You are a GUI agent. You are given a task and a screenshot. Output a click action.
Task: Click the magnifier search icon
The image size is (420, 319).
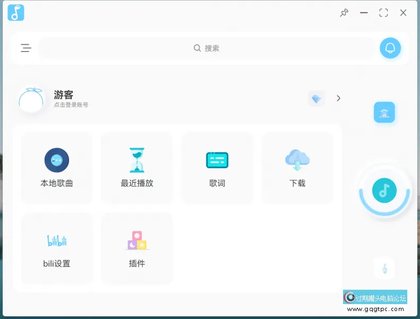point(197,48)
